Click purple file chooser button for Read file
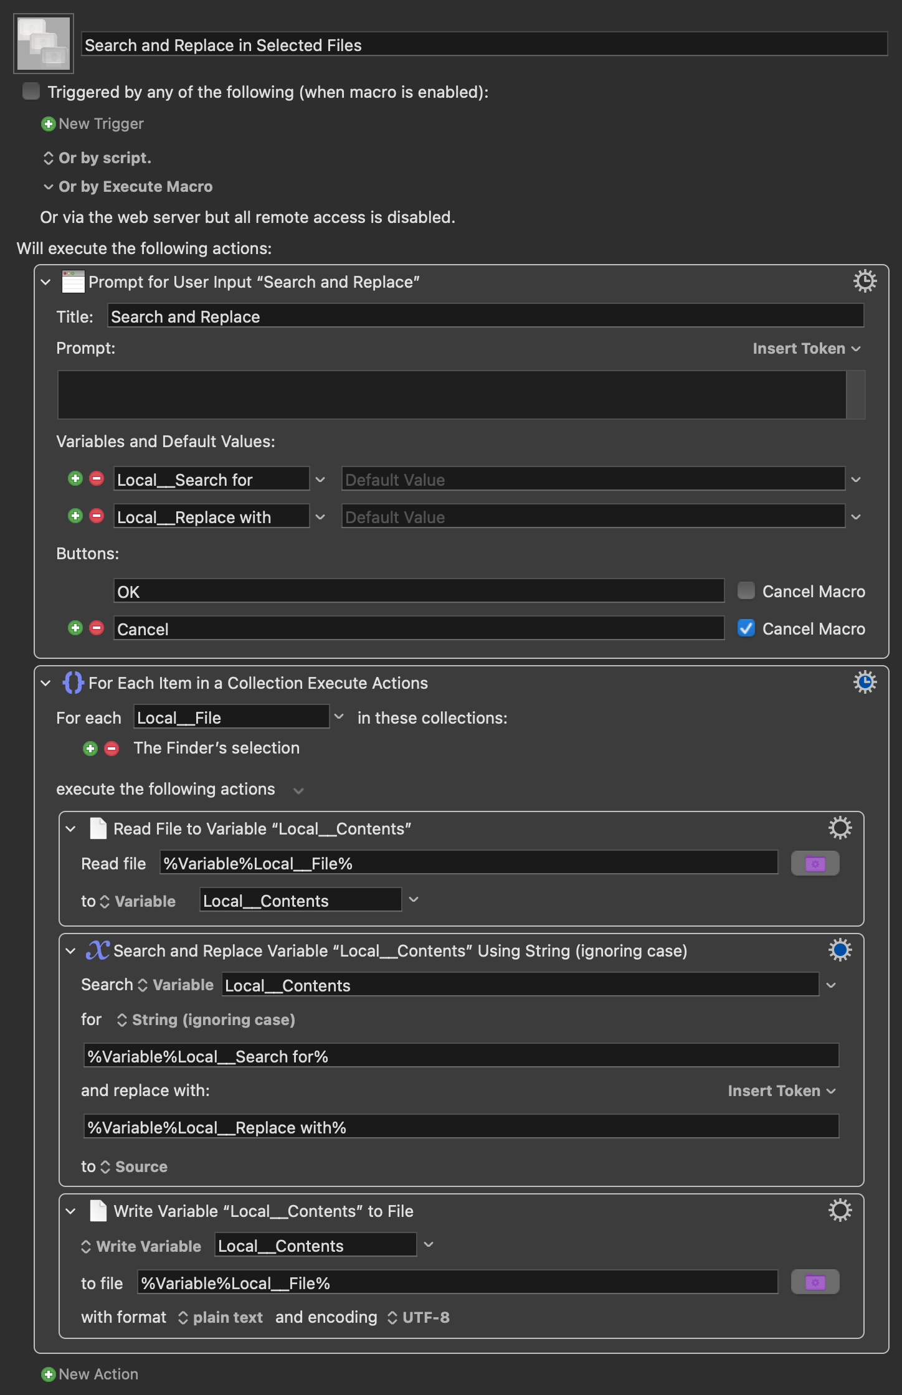Image resolution: width=902 pixels, height=1395 pixels. click(x=815, y=864)
